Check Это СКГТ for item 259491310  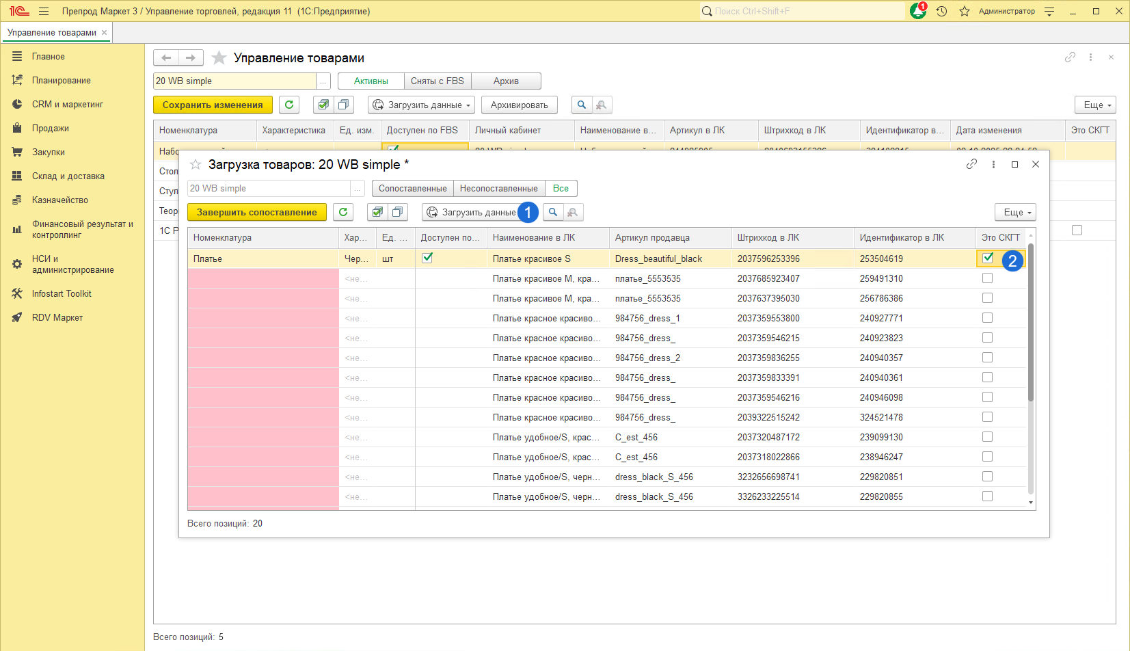point(987,278)
